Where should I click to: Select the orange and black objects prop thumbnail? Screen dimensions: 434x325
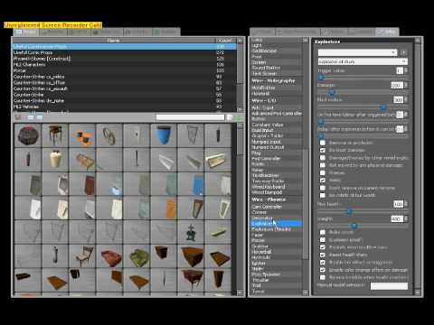[82, 135]
